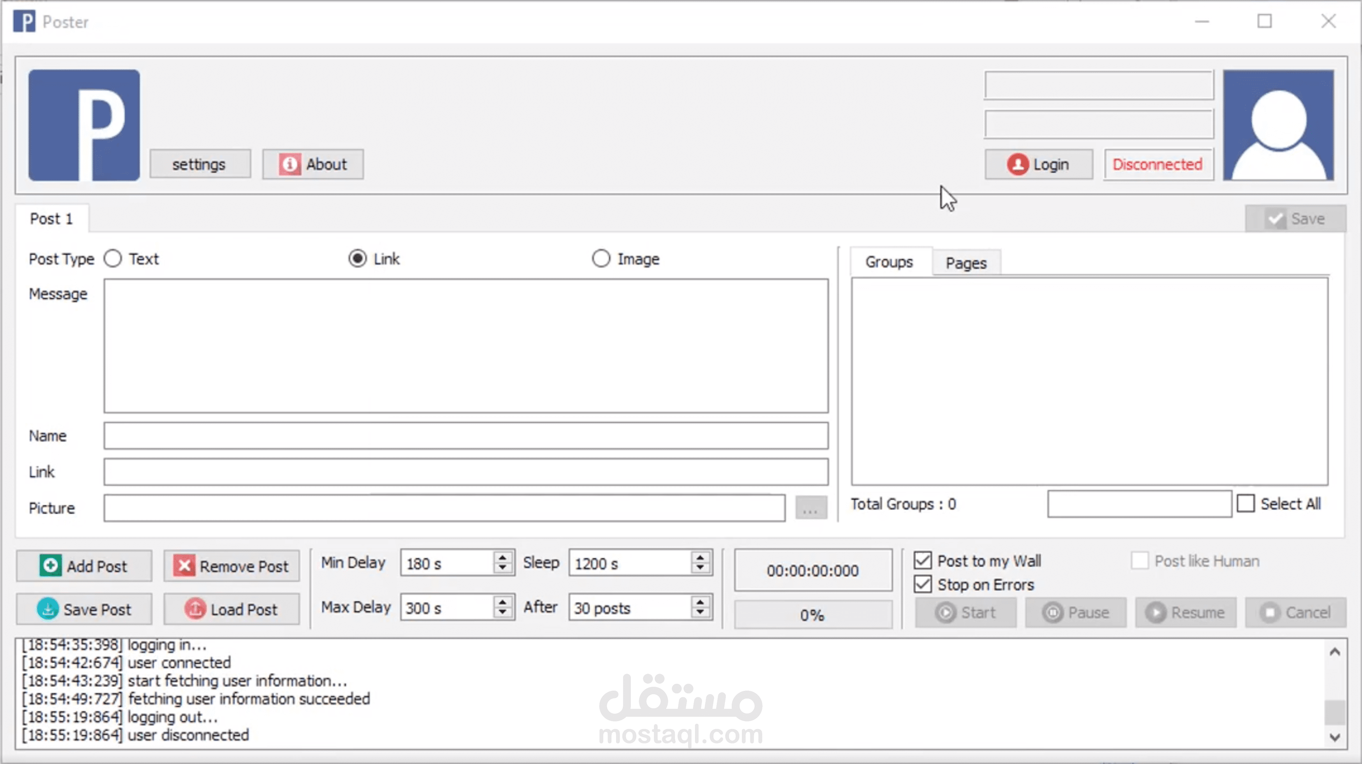1362x764 pixels.
Task: Tick the Select All groups checkbox
Action: pos(1246,503)
